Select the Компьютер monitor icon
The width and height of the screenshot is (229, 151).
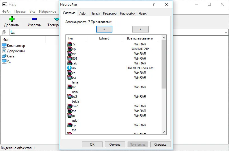(4, 46)
